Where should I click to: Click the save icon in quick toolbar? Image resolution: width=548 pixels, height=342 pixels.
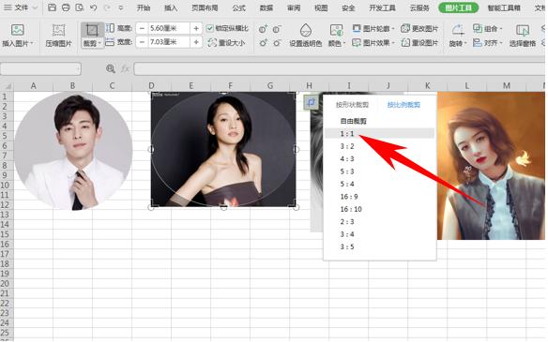click(x=52, y=7)
